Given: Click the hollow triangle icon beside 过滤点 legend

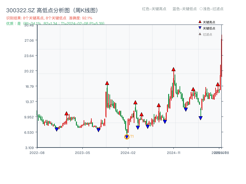Looking at the screenshot, I should [200, 34].
